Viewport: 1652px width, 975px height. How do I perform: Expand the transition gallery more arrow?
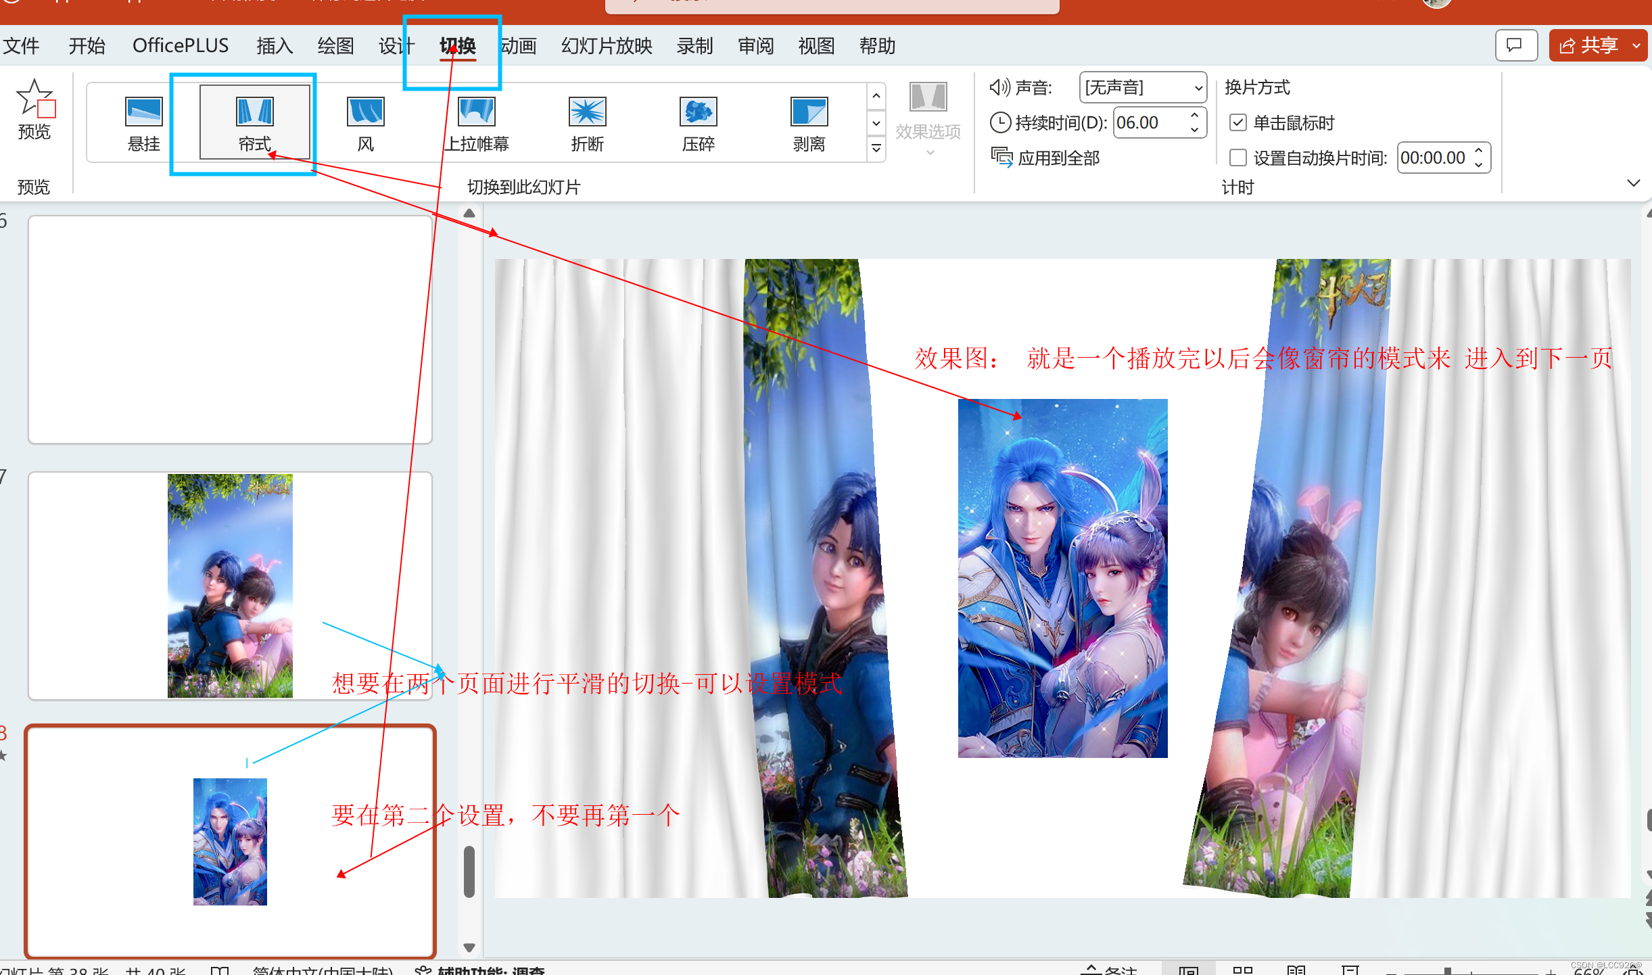(x=876, y=149)
